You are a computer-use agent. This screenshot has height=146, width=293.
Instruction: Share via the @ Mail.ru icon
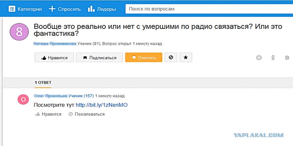pyautogui.click(x=259, y=58)
